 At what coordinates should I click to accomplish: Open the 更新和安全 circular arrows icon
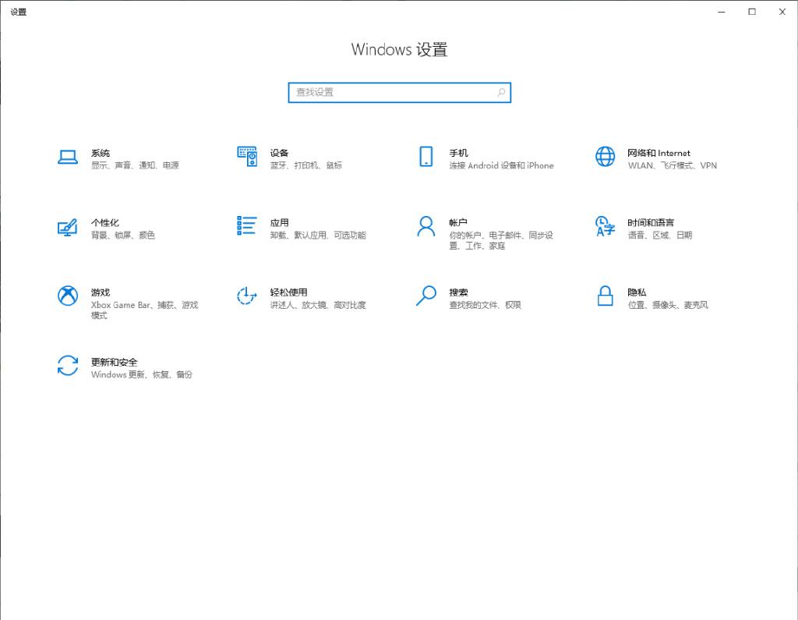[x=68, y=365]
